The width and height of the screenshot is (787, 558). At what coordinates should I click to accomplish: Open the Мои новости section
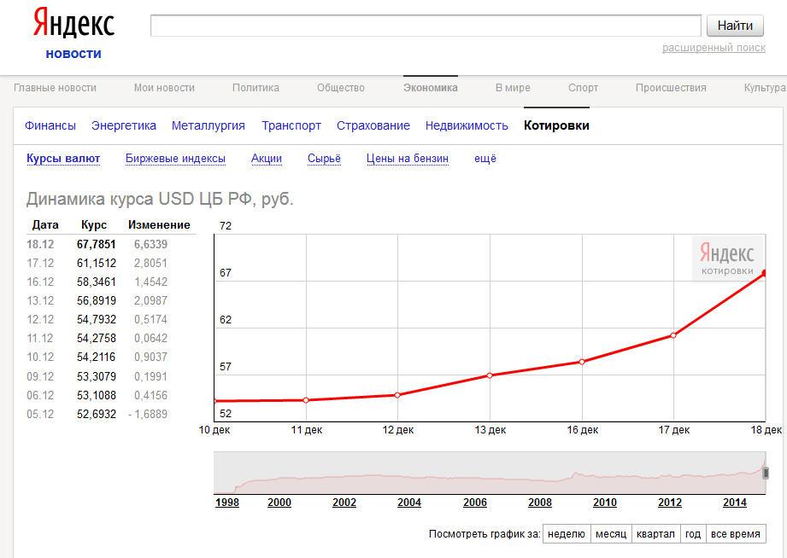point(164,88)
